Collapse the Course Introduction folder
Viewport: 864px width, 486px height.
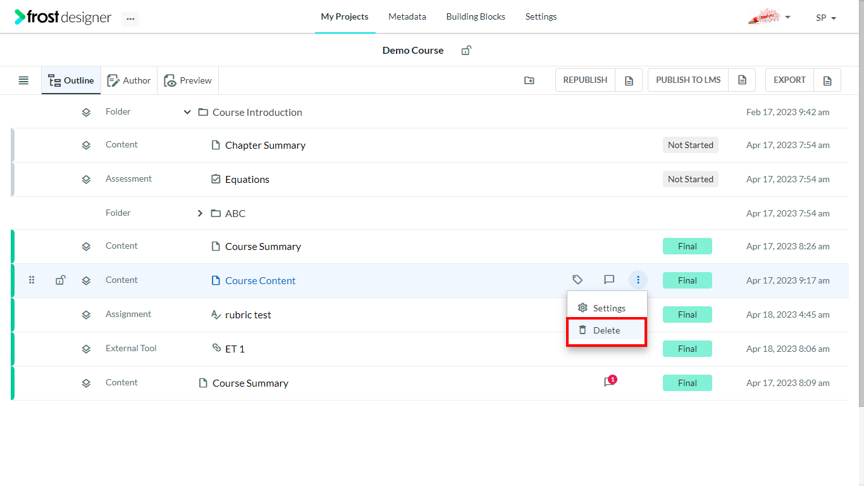[187, 112]
